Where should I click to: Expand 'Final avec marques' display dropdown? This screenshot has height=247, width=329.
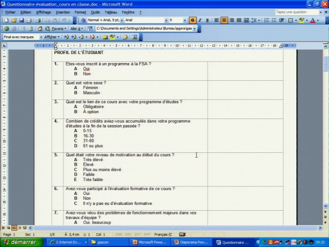coord(41,37)
